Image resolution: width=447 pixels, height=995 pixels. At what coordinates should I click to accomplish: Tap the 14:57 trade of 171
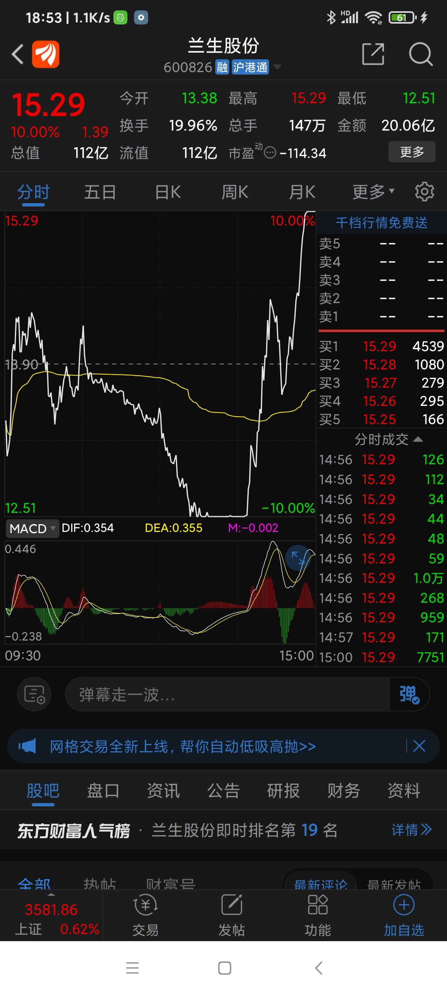pyautogui.click(x=381, y=637)
